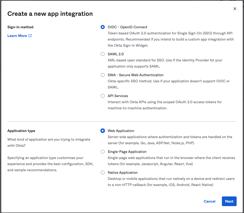
Task: Click the external link icon beside Learn More
Action: coord(30,36)
